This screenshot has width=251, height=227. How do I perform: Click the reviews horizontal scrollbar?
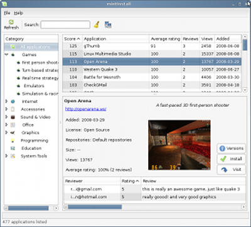click(x=155, y=207)
